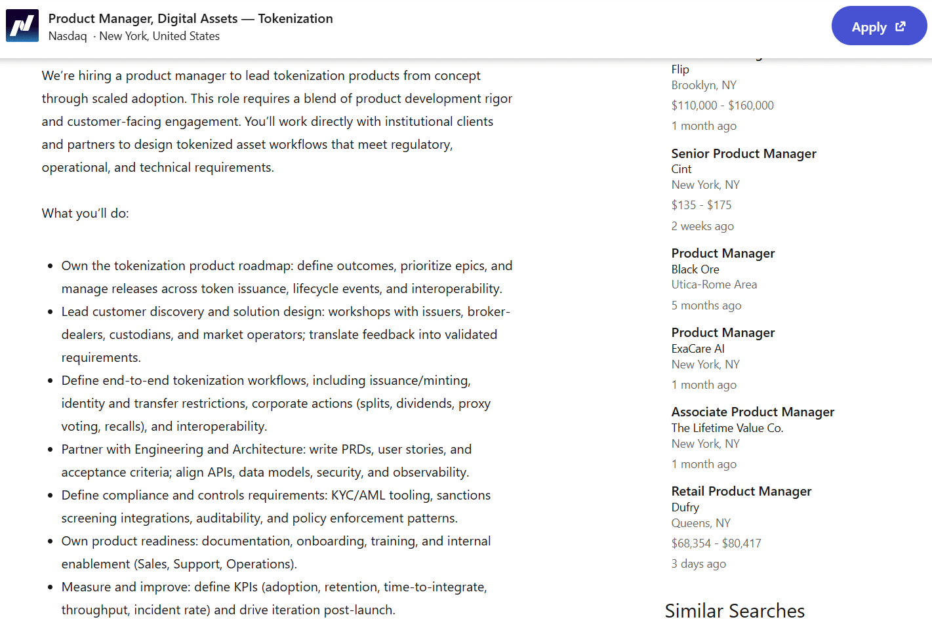Click the Nasdaq company name in header
This screenshot has height=630, width=932.
point(68,36)
